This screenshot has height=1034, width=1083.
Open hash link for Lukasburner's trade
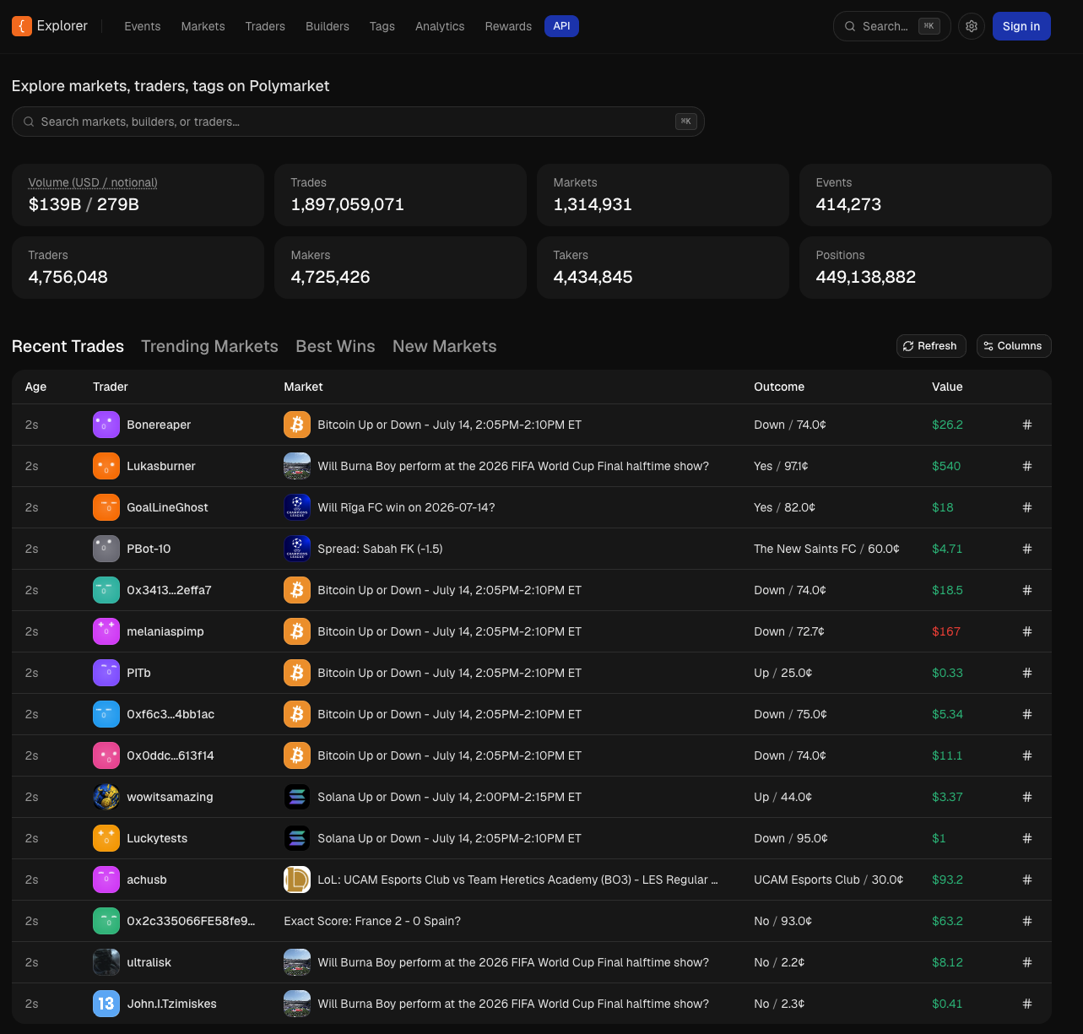pos(1027,466)
